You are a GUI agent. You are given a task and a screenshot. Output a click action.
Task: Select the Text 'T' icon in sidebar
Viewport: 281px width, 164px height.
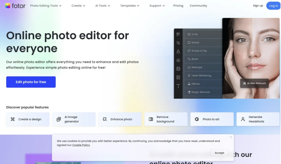coord(178,86)
